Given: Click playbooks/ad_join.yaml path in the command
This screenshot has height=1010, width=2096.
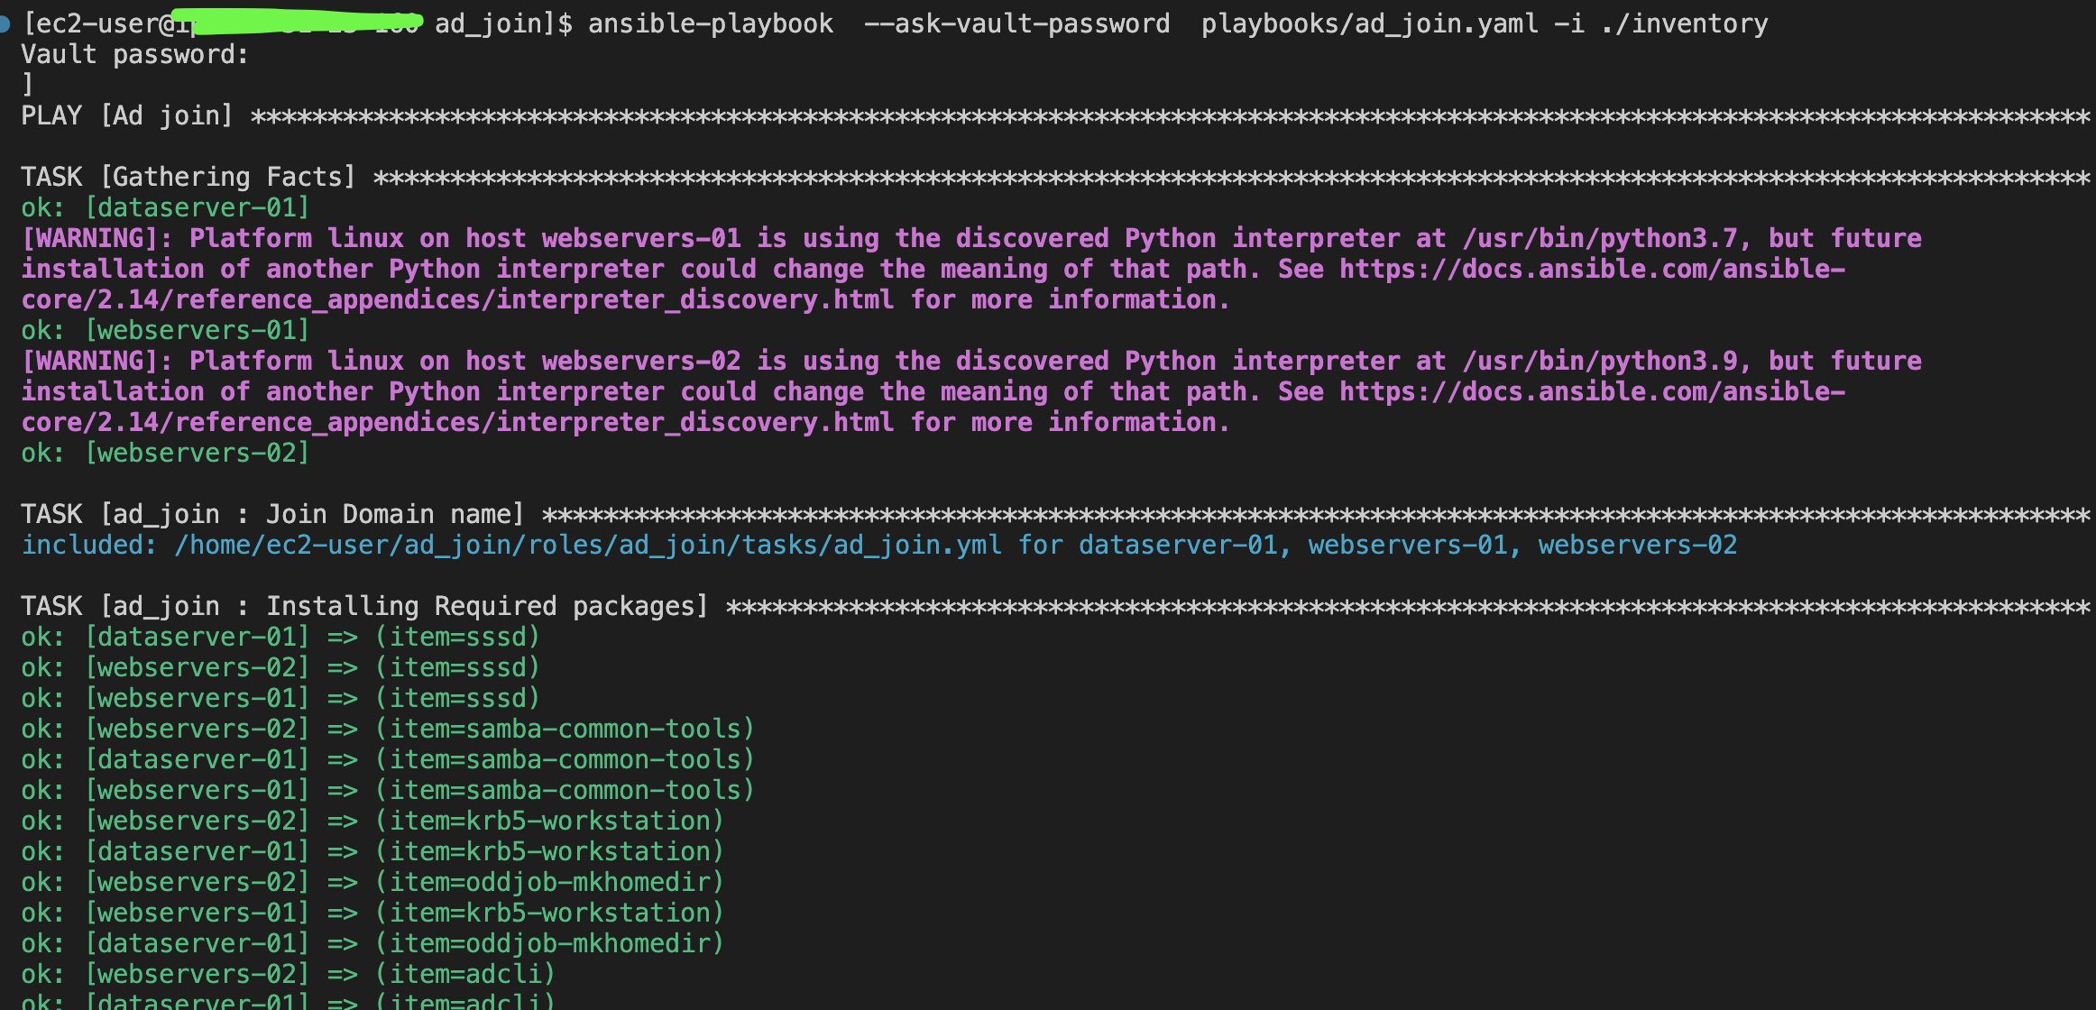Looking at the screenshot, I should click(x=1369, y=23).
